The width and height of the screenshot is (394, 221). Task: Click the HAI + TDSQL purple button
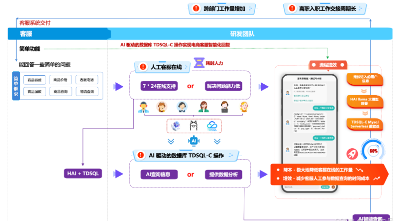[83, 173]
